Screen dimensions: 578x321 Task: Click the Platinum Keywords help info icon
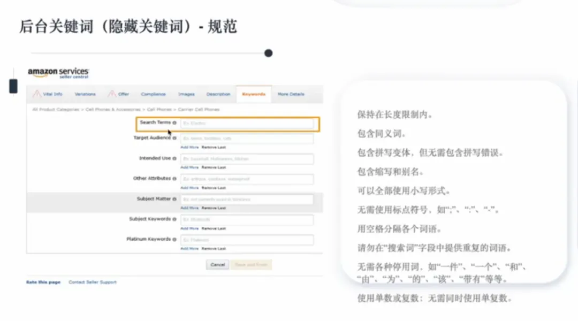174,240
